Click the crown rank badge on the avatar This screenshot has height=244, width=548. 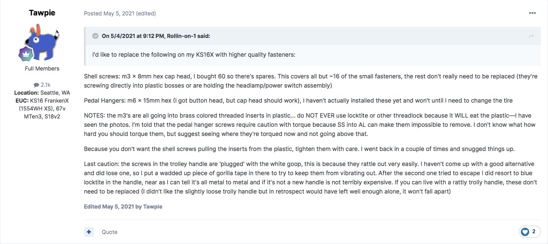click(x=25, y=55)
